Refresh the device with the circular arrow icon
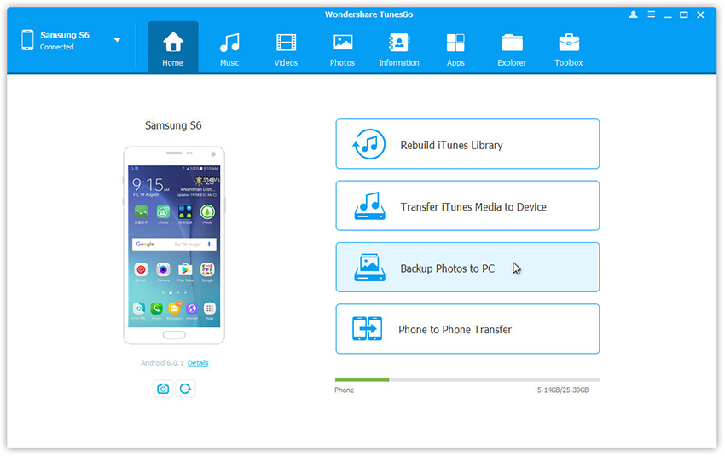The width and height of the screenshot is (725, 456). click(x=185, y=389)
